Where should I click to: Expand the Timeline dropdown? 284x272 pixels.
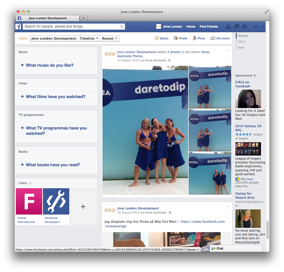89,39
